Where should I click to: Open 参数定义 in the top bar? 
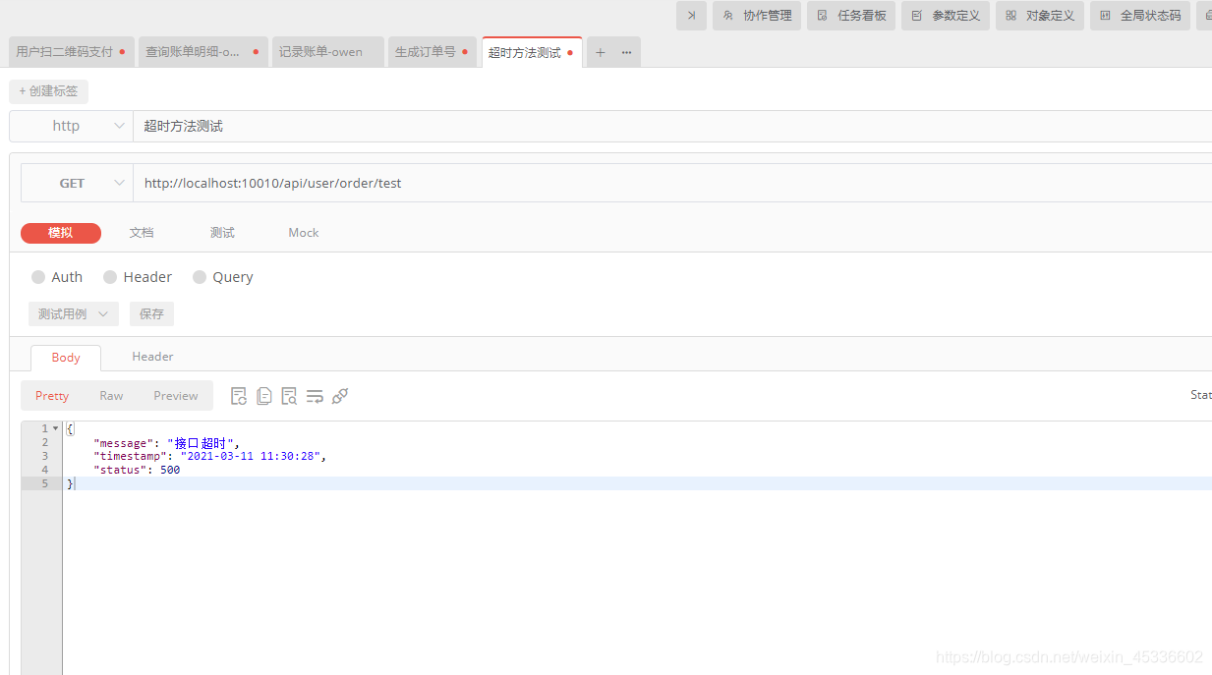[945, 15]
